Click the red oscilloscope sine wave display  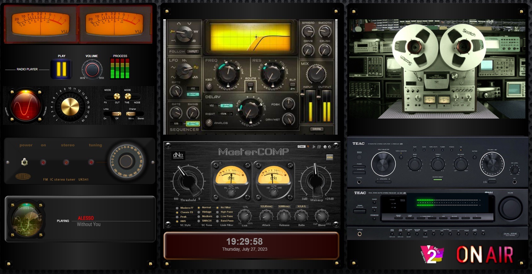coord(26,106)
